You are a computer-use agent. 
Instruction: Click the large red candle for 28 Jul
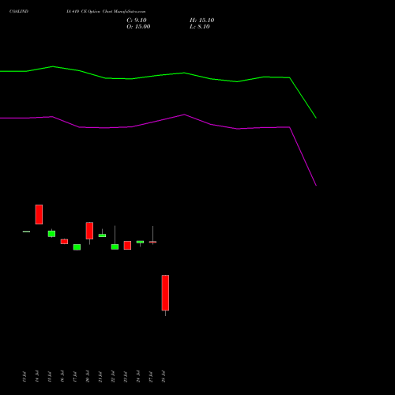165,293
